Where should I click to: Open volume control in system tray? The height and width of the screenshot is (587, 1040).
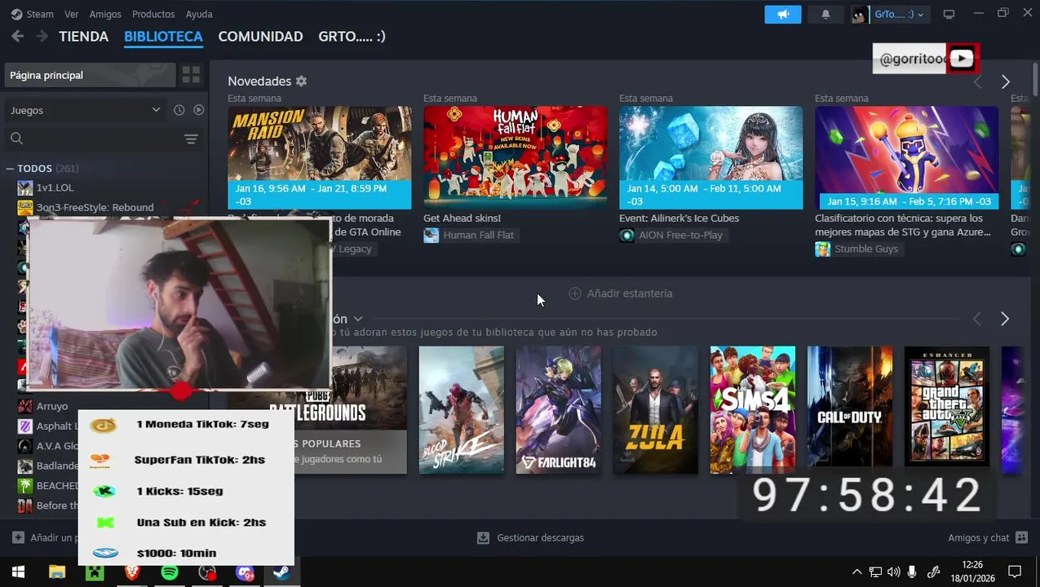tap(893, 572)
